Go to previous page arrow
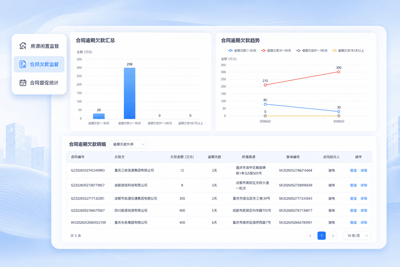400x267 pixels. (x=310, y=236)
